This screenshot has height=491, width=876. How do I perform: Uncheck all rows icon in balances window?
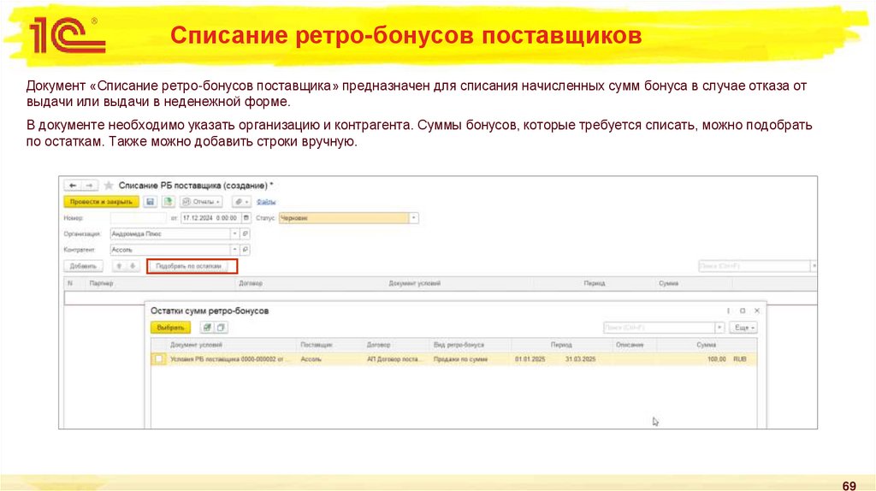tap(221, 328)
